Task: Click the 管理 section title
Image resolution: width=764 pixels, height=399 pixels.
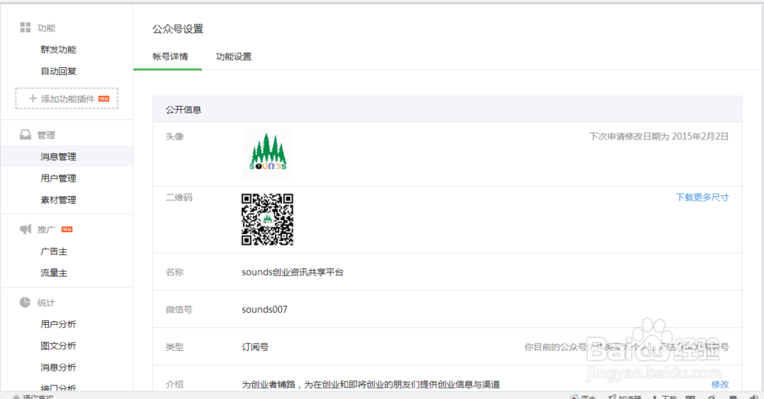Action: [47, 135]
